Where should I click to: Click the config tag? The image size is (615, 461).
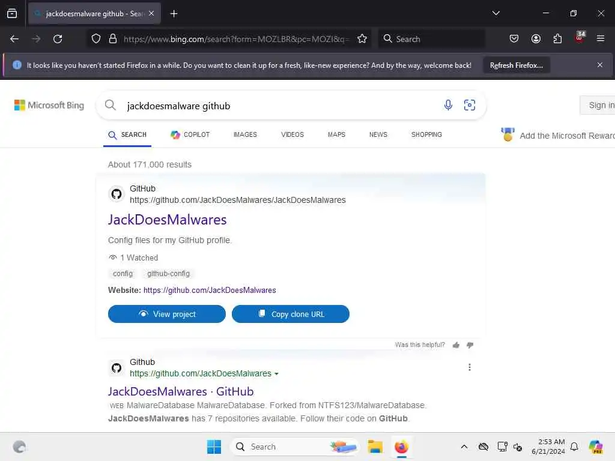tap(123, 274)
